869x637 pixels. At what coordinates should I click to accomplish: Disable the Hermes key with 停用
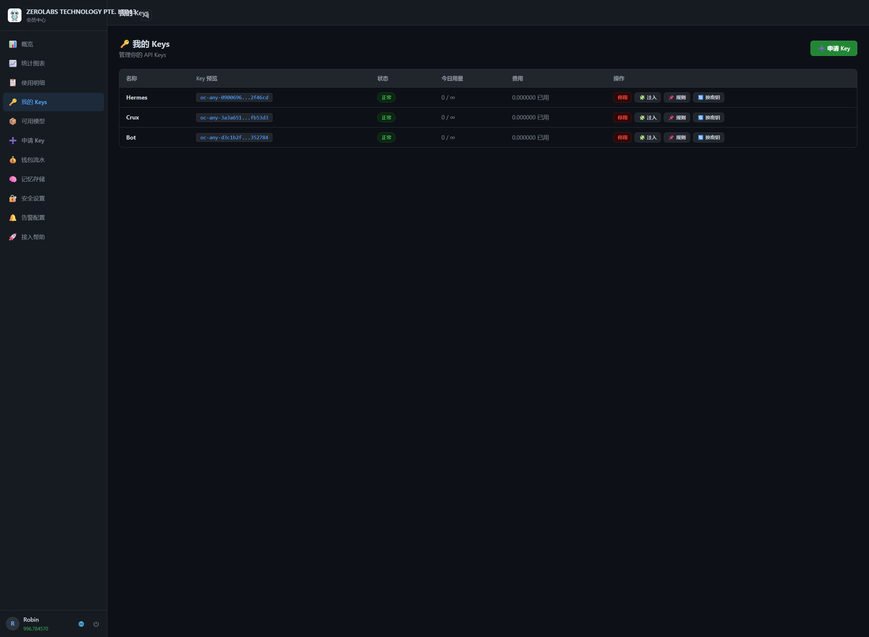[622, 98]
